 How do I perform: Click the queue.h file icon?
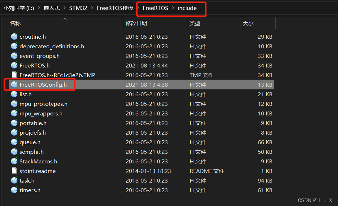pos(14,142)
